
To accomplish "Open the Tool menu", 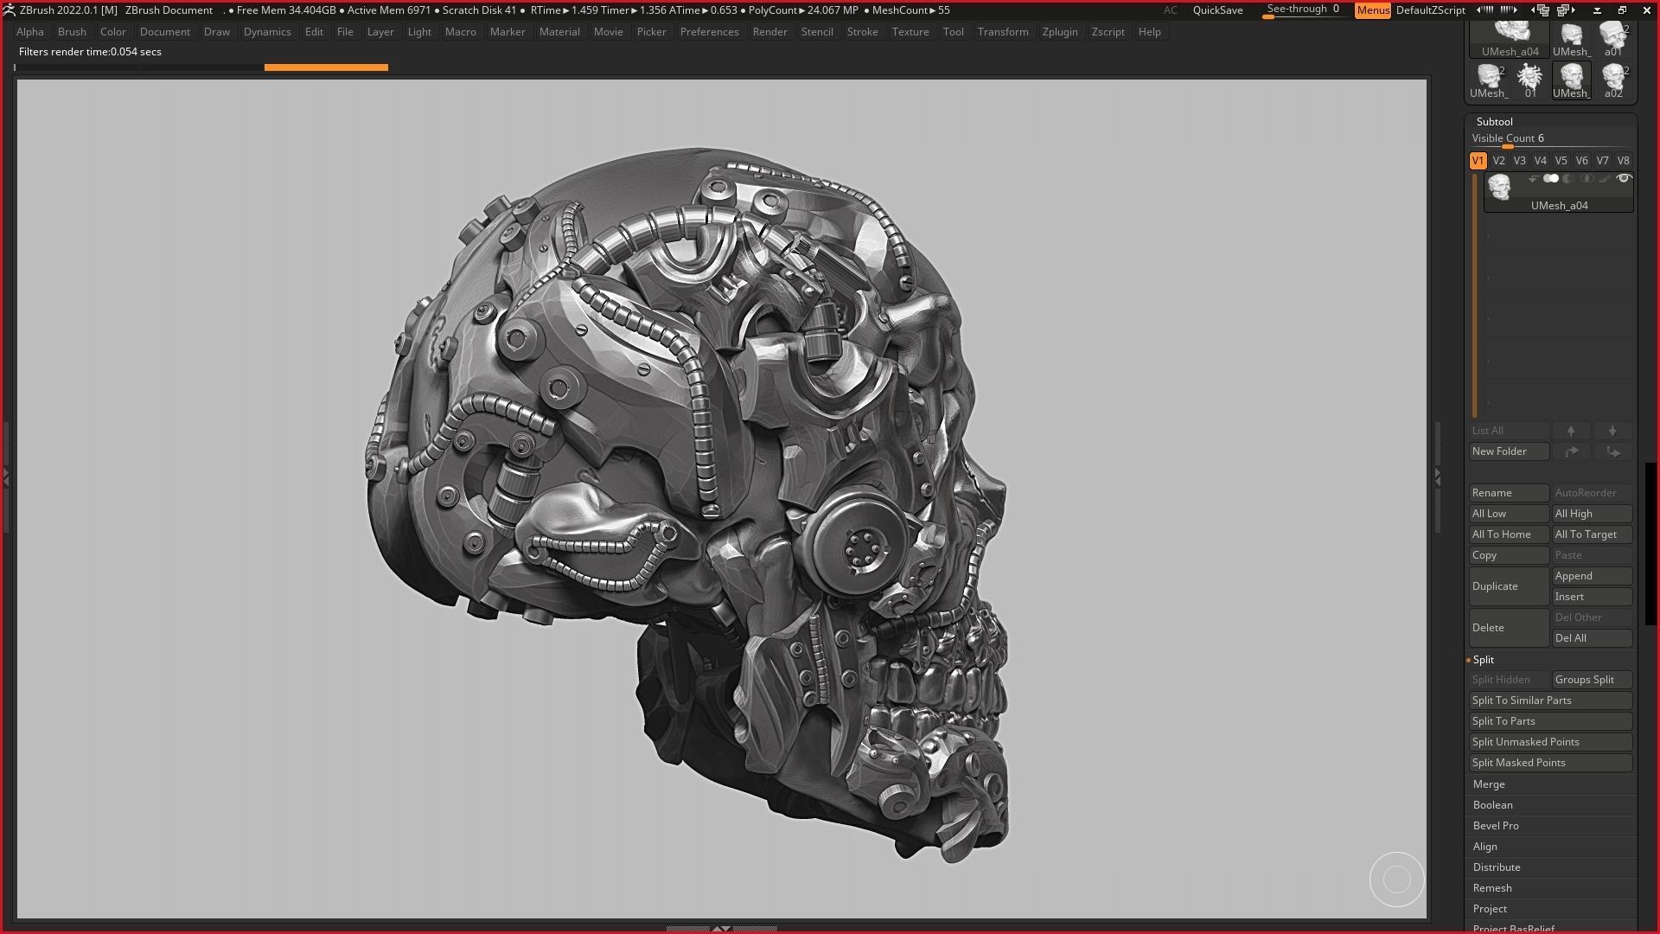I will pyautogui.click(x=954, y=32).
